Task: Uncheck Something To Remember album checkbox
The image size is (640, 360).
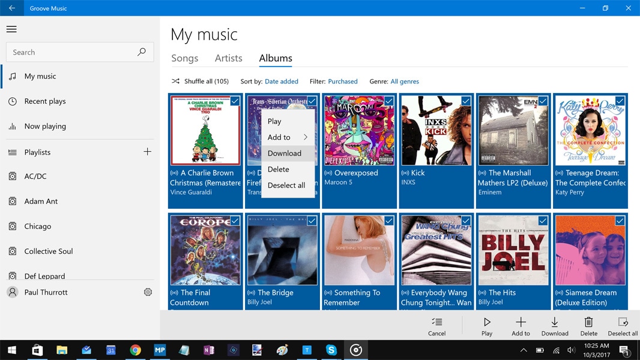Action: pos(389,221)
